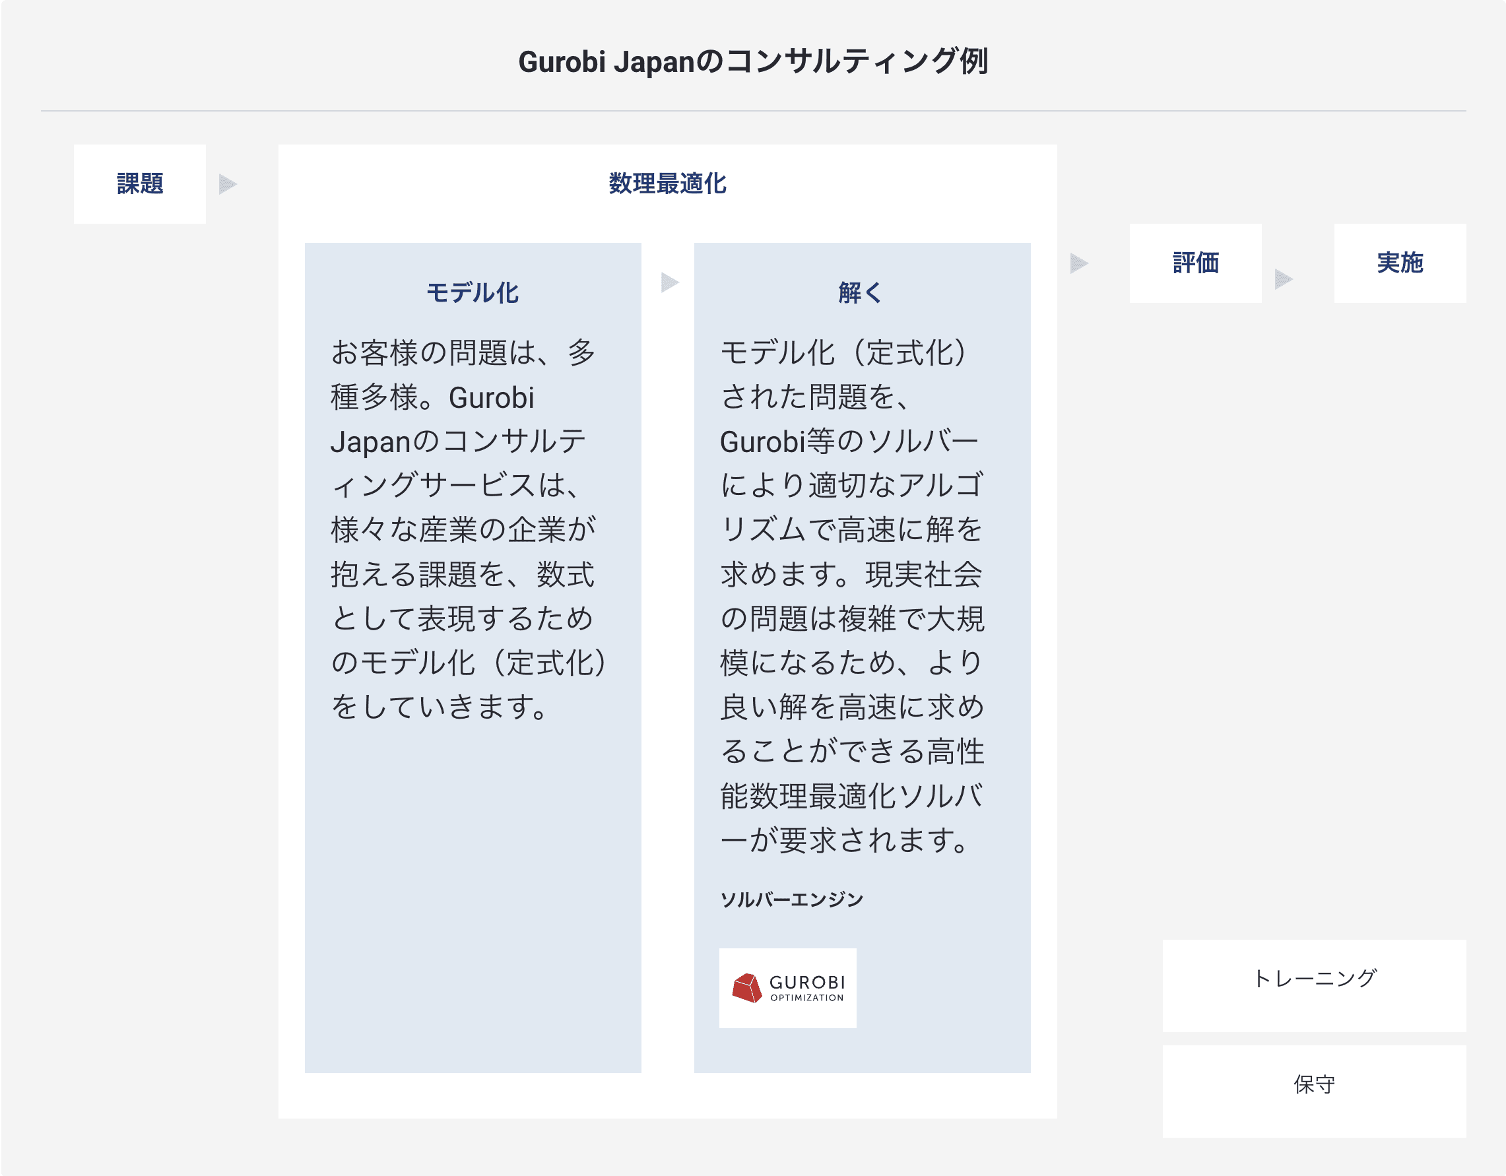Click the arrow icon after 課題 box
The width and height of the screenshot is (1506, 1176).
[228, 184]
